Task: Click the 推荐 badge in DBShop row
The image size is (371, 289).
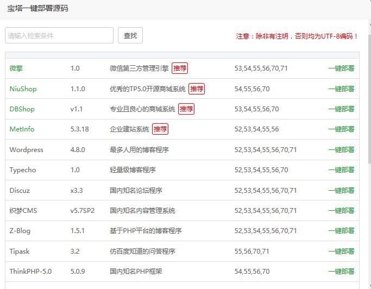Action: click(x=186, y=109)
